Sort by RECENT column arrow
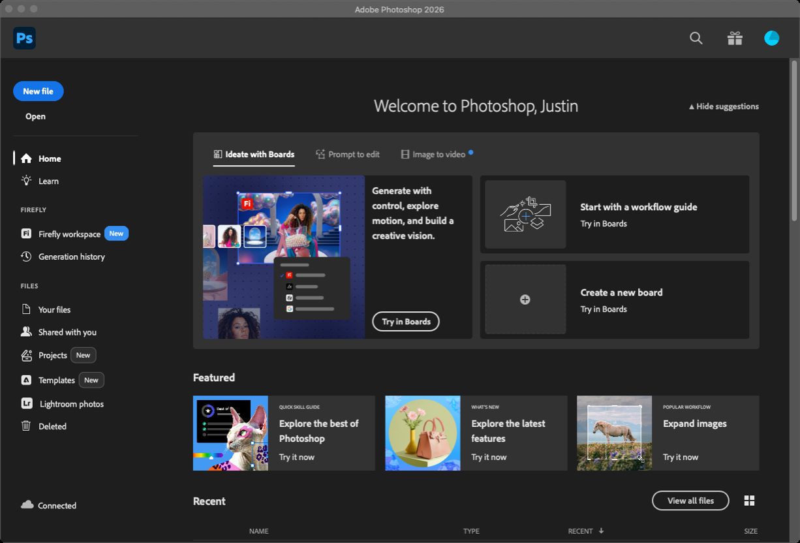Viewport: 800px width, 543px height. click(x=601, y=531)
